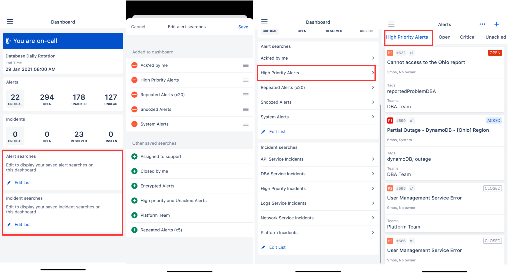Open Network Service Incidents chevron
Screen dimensions: 508x275
[373, 218]
